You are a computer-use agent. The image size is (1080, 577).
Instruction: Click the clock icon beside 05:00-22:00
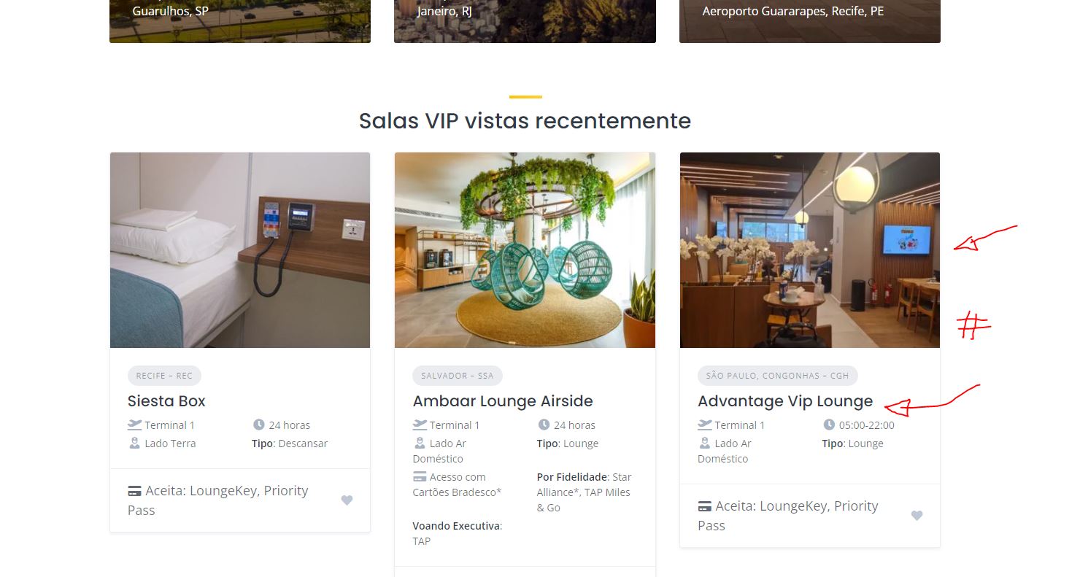point(829,425)
